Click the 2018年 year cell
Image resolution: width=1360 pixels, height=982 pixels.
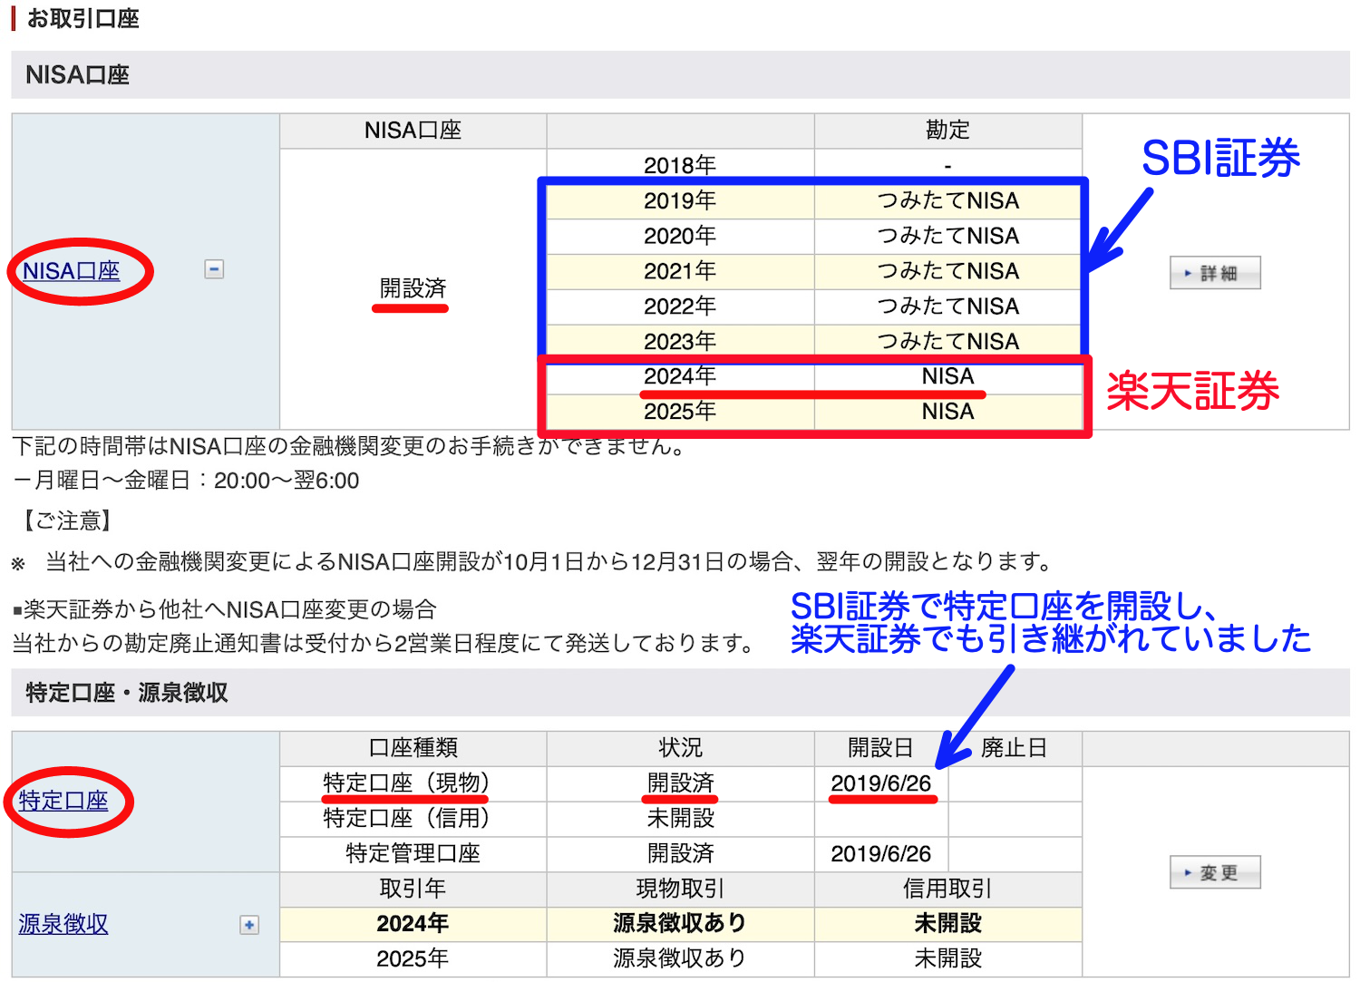[x=680, y=165]
